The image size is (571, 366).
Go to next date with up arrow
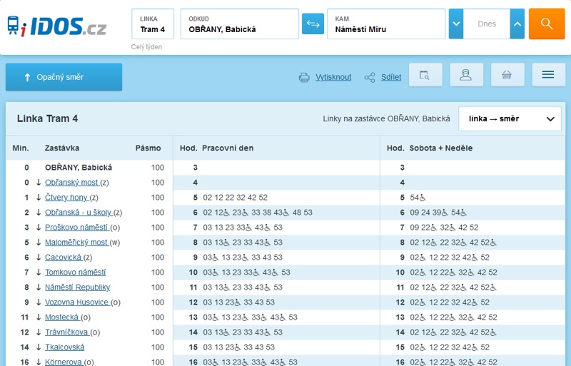click(x=517, y=24)
